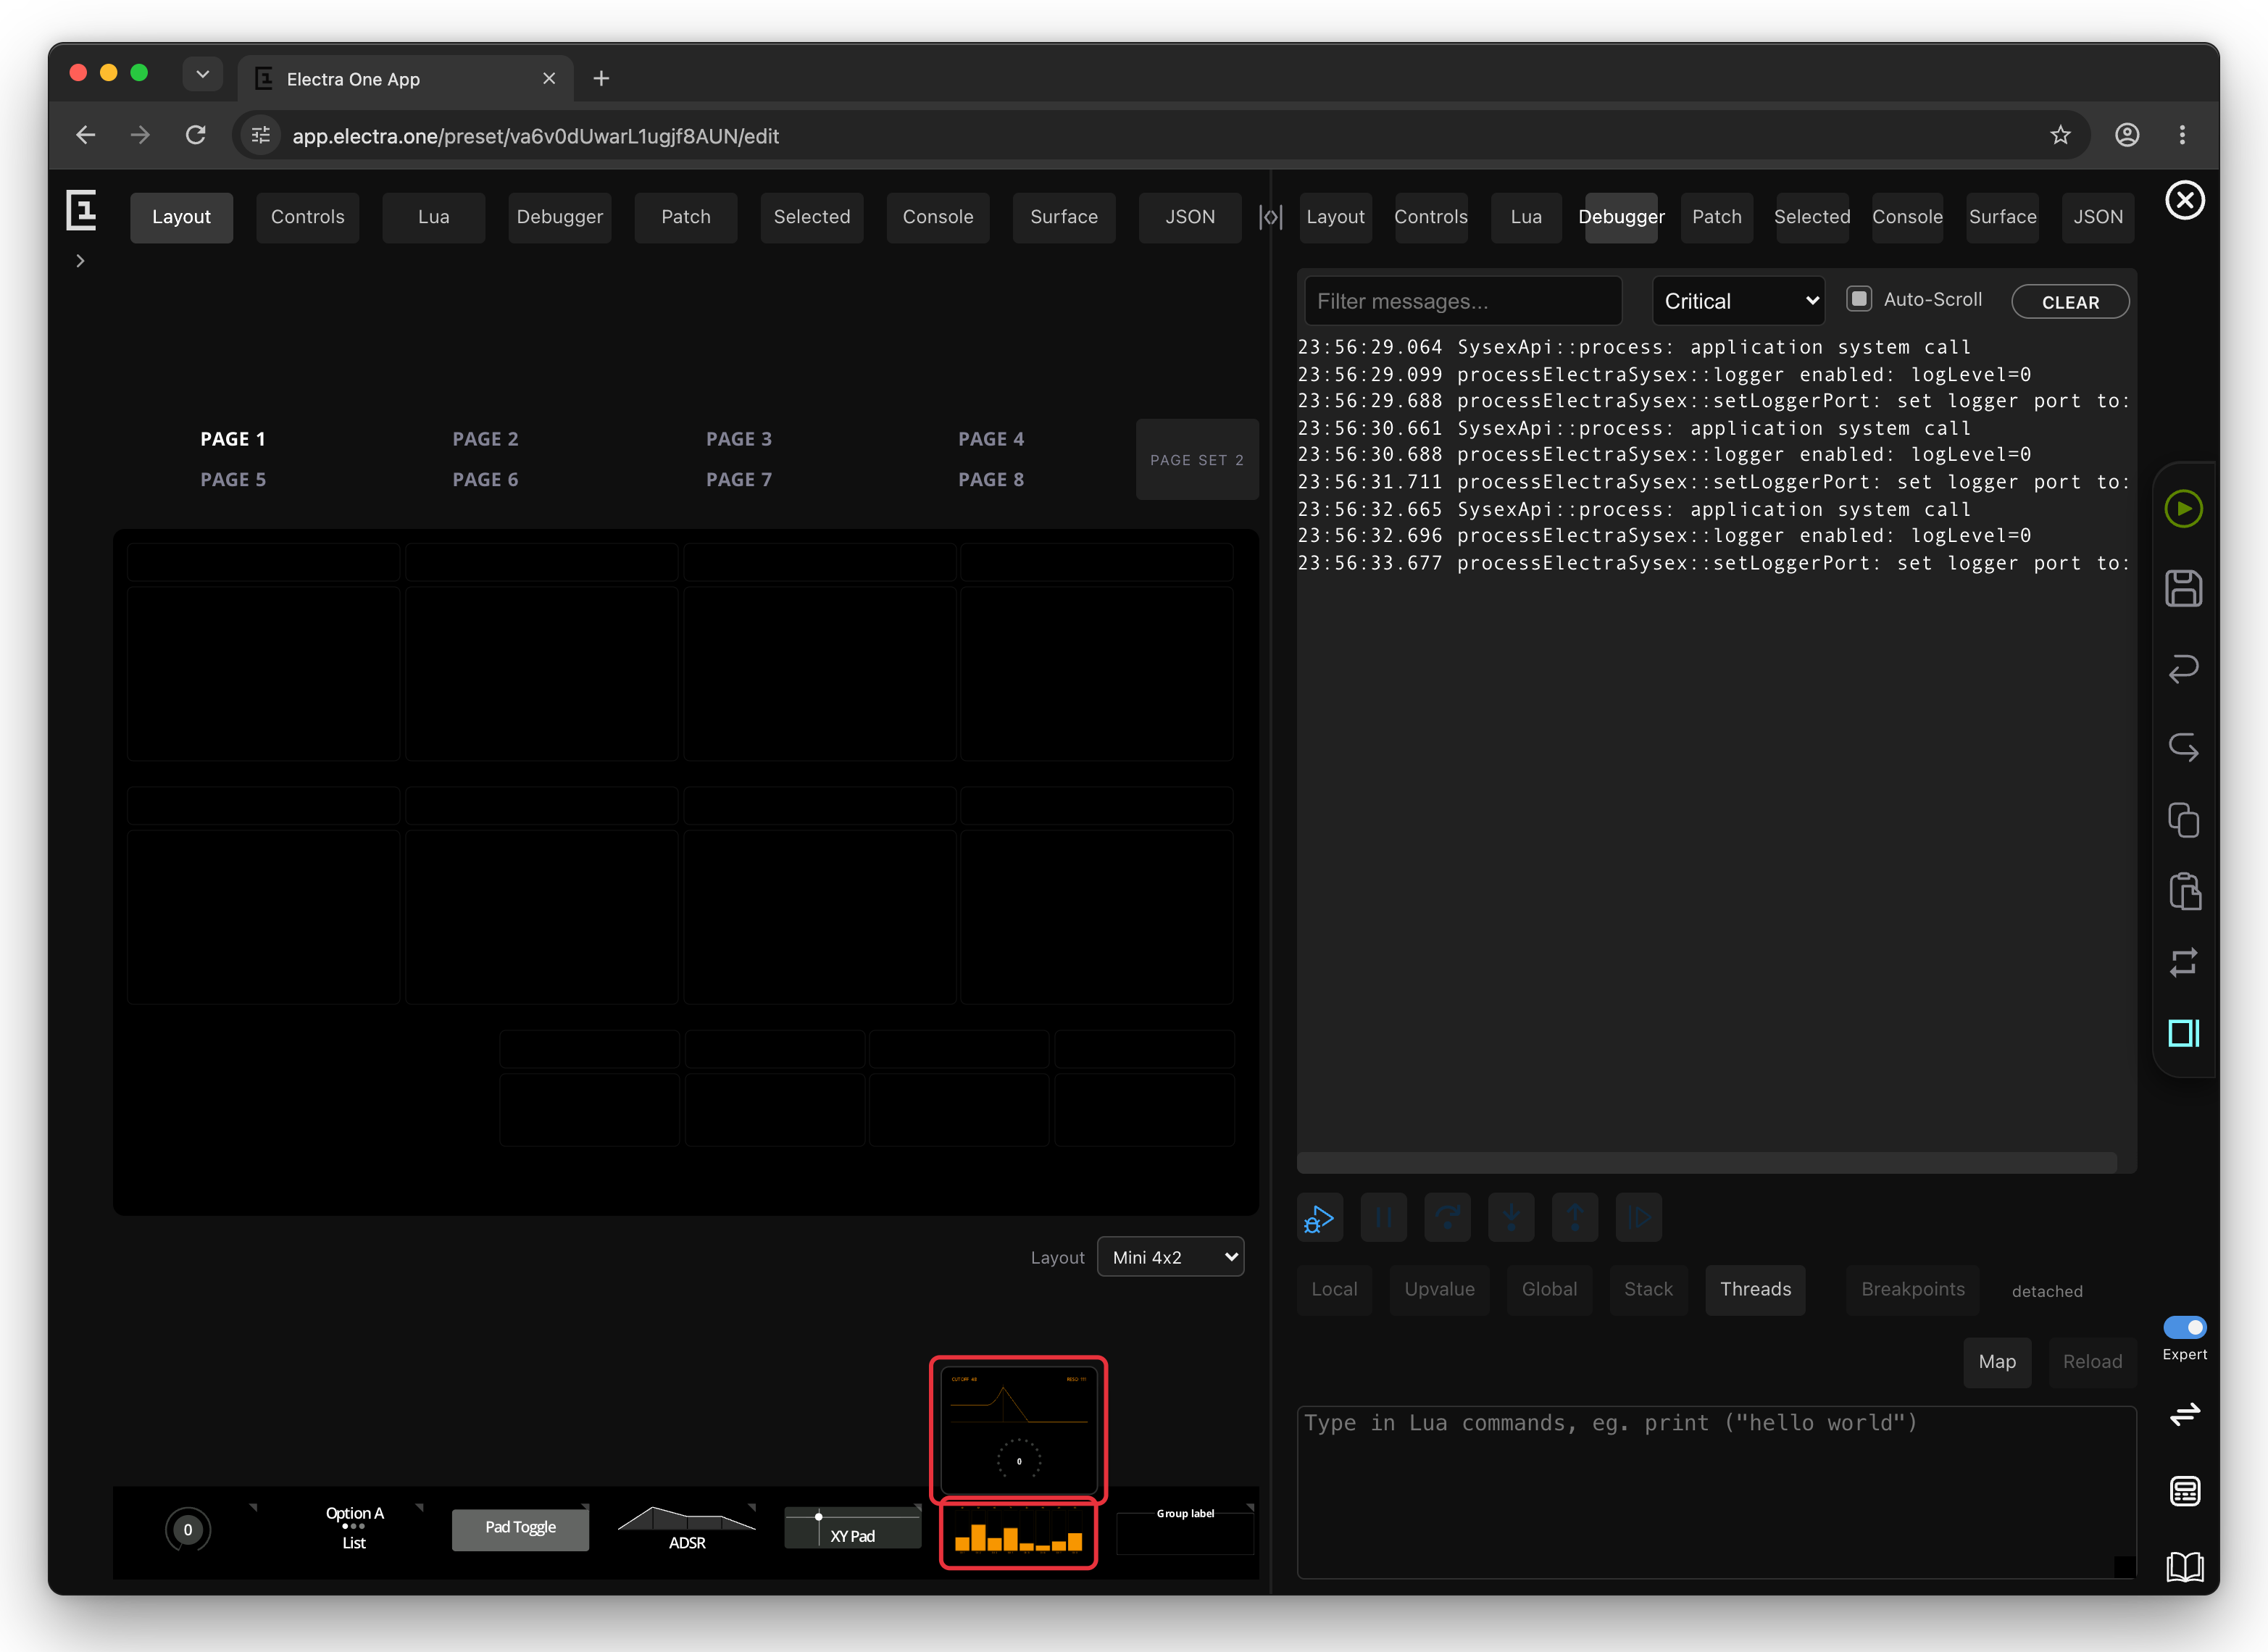Click the green play/send preset icon
This screenshot has height=1652, width=2268.
point(2183,509)
